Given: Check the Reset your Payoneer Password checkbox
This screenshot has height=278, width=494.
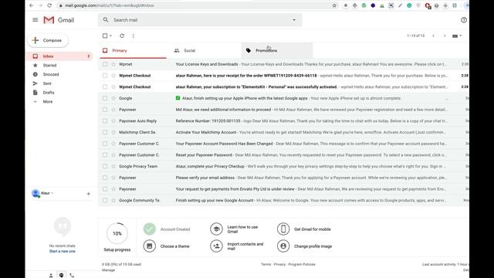Looking at the screenshot, I should (x=105, y=154).
